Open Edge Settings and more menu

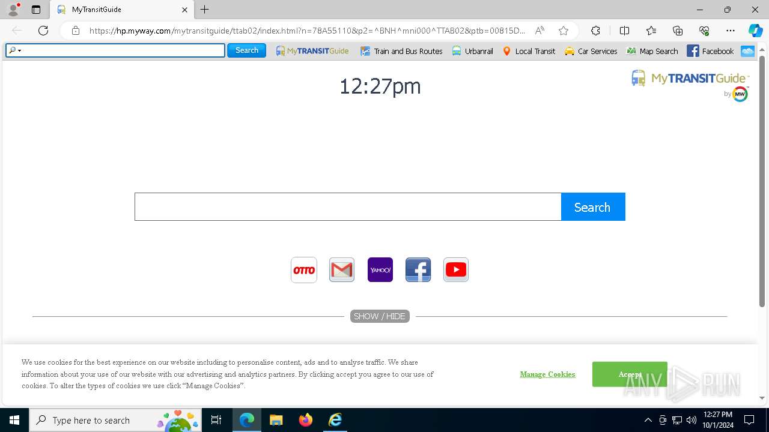click(x=731, y=31)
